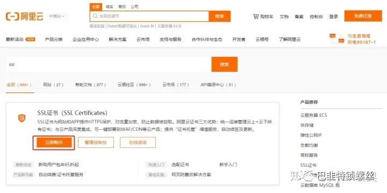The image size is (387, 193).
Task: Click the orange 搜索 button beside ssl field
Action: pyautogui.click(x=224, y=64)
